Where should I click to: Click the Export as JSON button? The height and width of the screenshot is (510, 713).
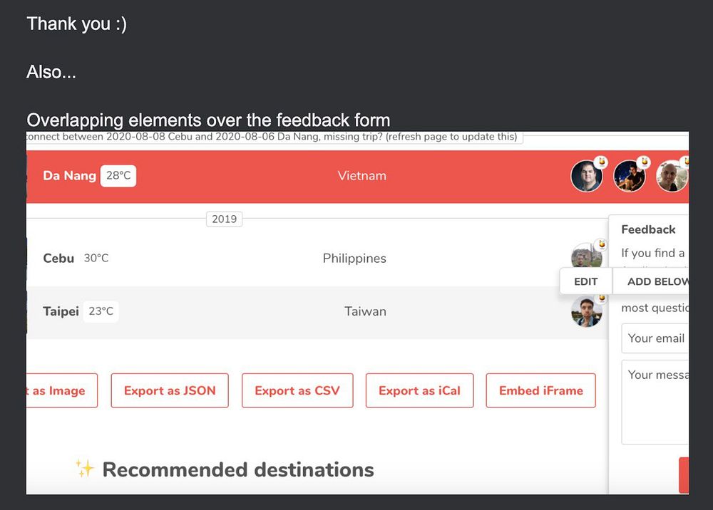pyautogui.click(x=170, y=390)
